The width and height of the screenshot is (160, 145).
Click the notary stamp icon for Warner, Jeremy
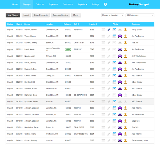(x=125, y=30)
